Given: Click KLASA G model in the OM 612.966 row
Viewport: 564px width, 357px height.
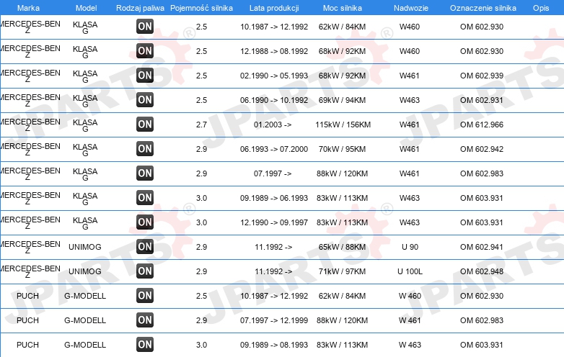Looking at the screenshot, I should (85, 125).
